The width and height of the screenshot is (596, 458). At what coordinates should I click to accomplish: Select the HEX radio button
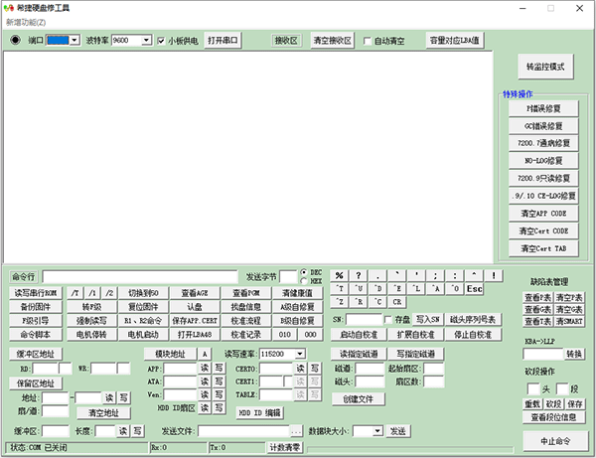304,280
